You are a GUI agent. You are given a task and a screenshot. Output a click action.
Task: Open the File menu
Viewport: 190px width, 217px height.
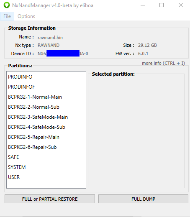point(7,16)
